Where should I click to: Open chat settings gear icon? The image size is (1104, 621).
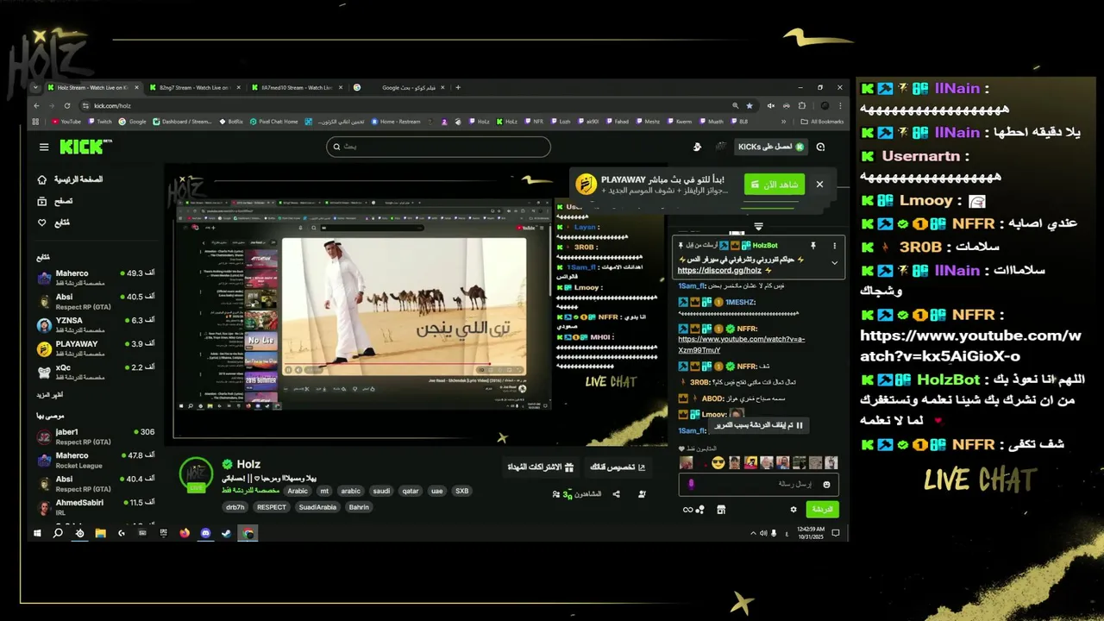coord(793,510)
